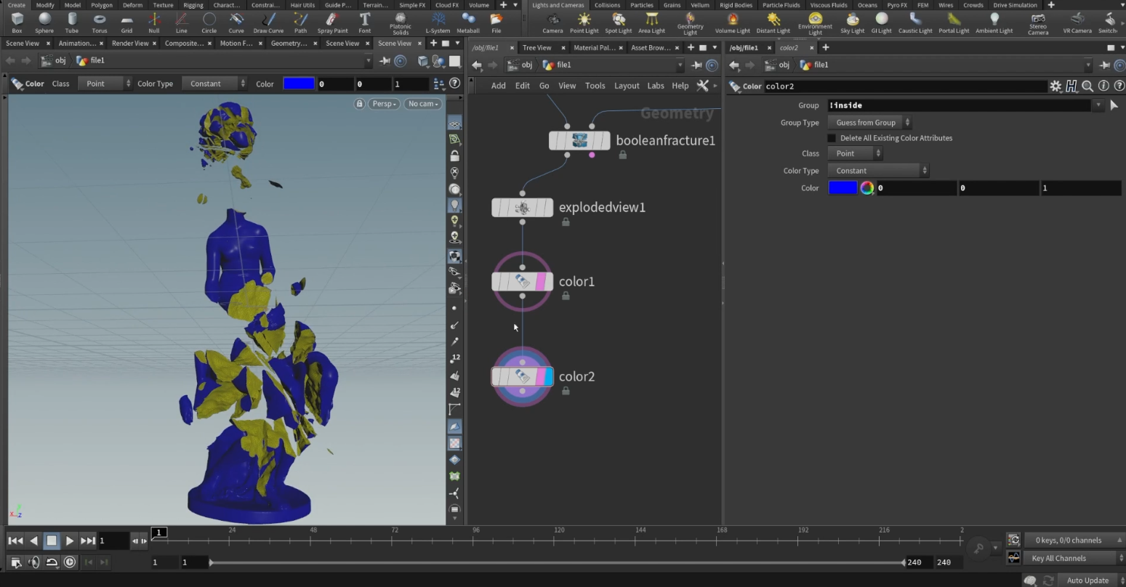Jump to first frame in timeline
Screen dimensions: 1126x587
[x=15, y=541]
